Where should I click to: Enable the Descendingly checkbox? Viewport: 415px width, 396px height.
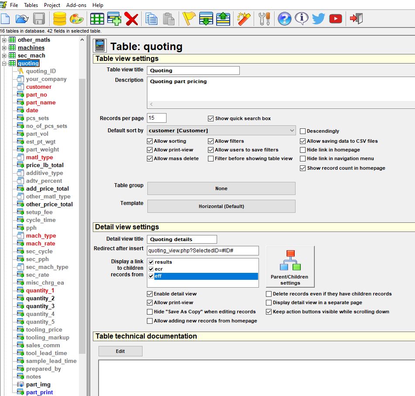[x=303, y=131]
